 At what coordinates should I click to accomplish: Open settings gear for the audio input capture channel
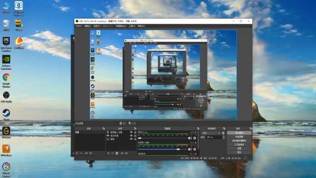pyautogui.click(x=195, y=149)
